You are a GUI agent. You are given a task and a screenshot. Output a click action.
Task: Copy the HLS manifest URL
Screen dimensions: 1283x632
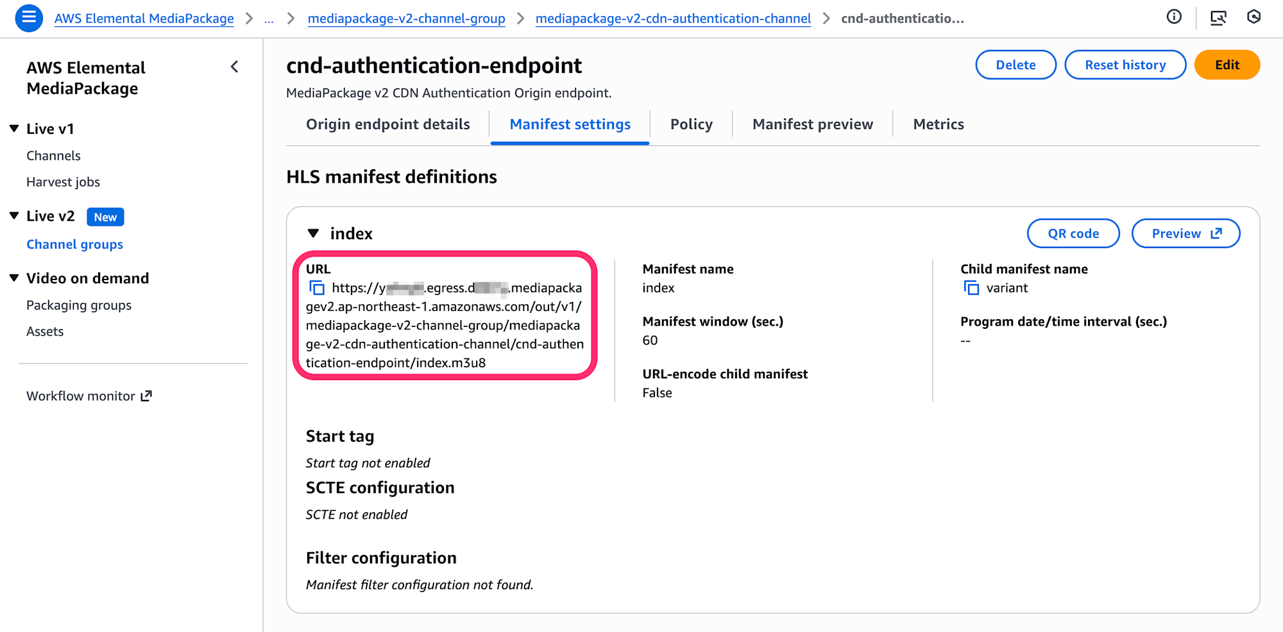click(x=317, y=288)
